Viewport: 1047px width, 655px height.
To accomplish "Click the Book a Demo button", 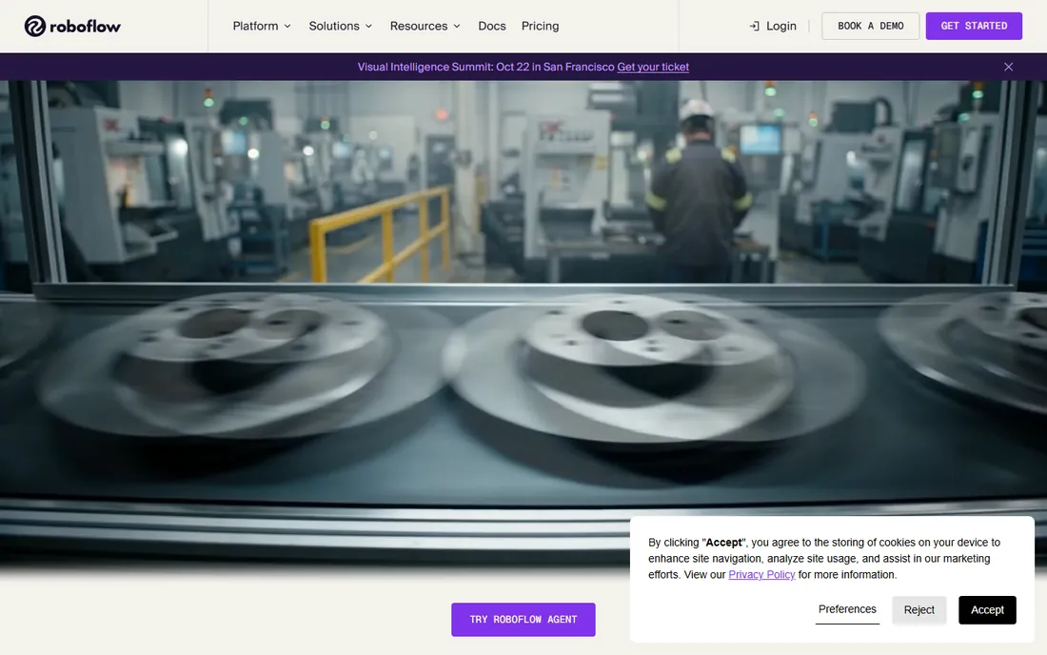I will point(870,26).
